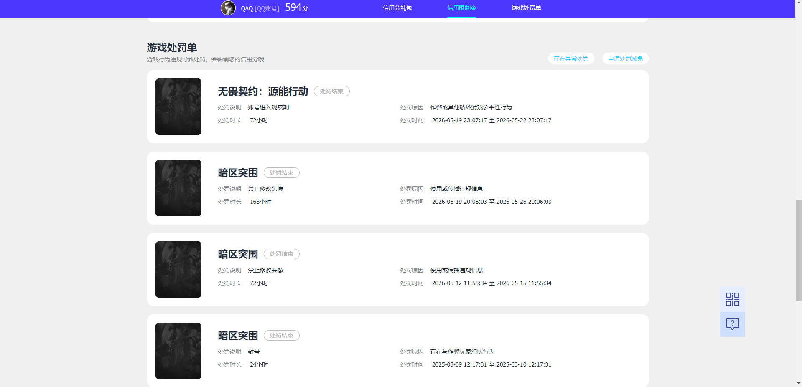Click time range starting 2025-03-09 12:17:31

pyautogui.click(x=491, y=364)
